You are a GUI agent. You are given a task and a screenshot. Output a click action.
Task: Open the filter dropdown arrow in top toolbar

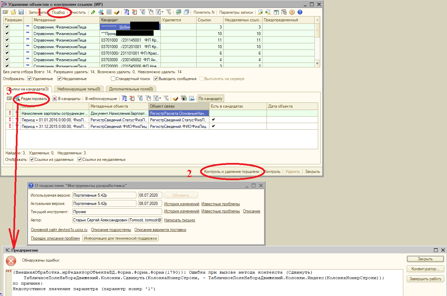(163, 12)
